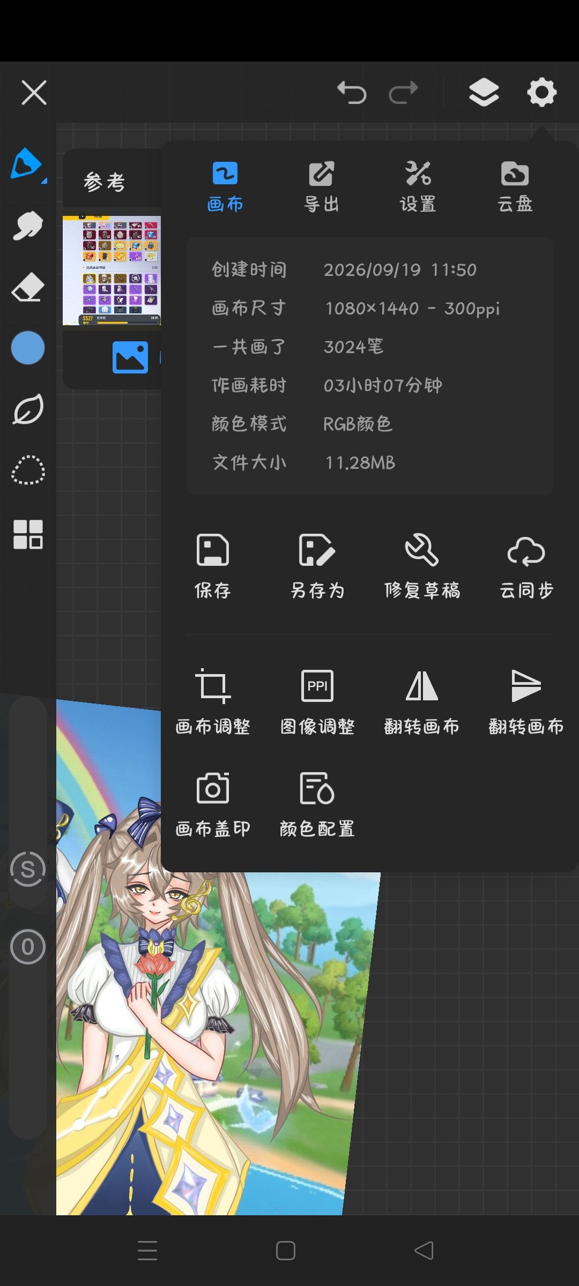
Task: Open the blue color swatch picker
Action: coord(28,348)
